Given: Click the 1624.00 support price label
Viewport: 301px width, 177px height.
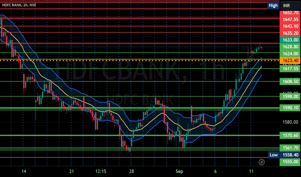Looking at the screenshot, I should coord(290,53).
